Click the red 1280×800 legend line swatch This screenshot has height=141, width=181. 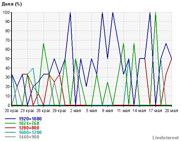(10, 128)
